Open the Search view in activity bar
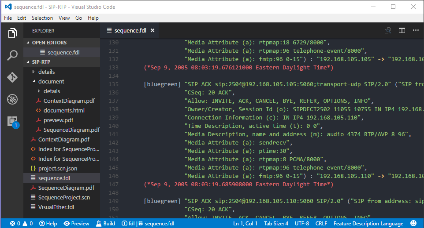 pos(12,55)
